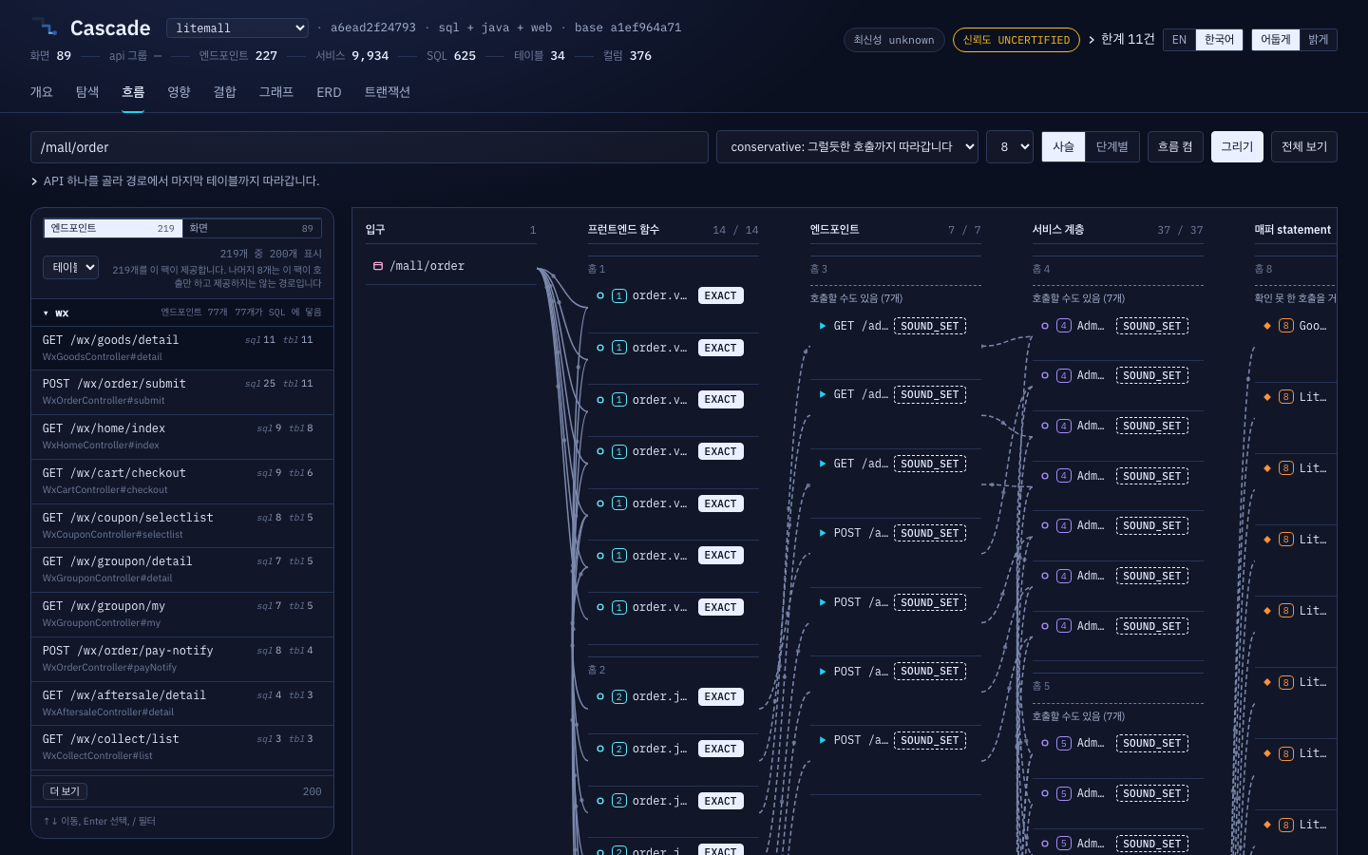The height and width of the screenshot is (855, 1368).
Task: Click the 흐름 컴 button
Action: click(1175, 147)
